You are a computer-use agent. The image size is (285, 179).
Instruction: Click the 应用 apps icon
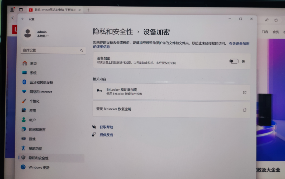(24, 110)
